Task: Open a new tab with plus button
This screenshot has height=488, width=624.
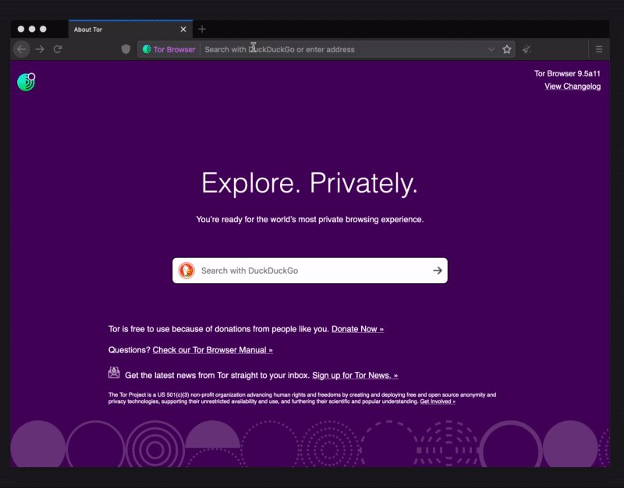Action: pyautogui.click(x=202, y=29)
